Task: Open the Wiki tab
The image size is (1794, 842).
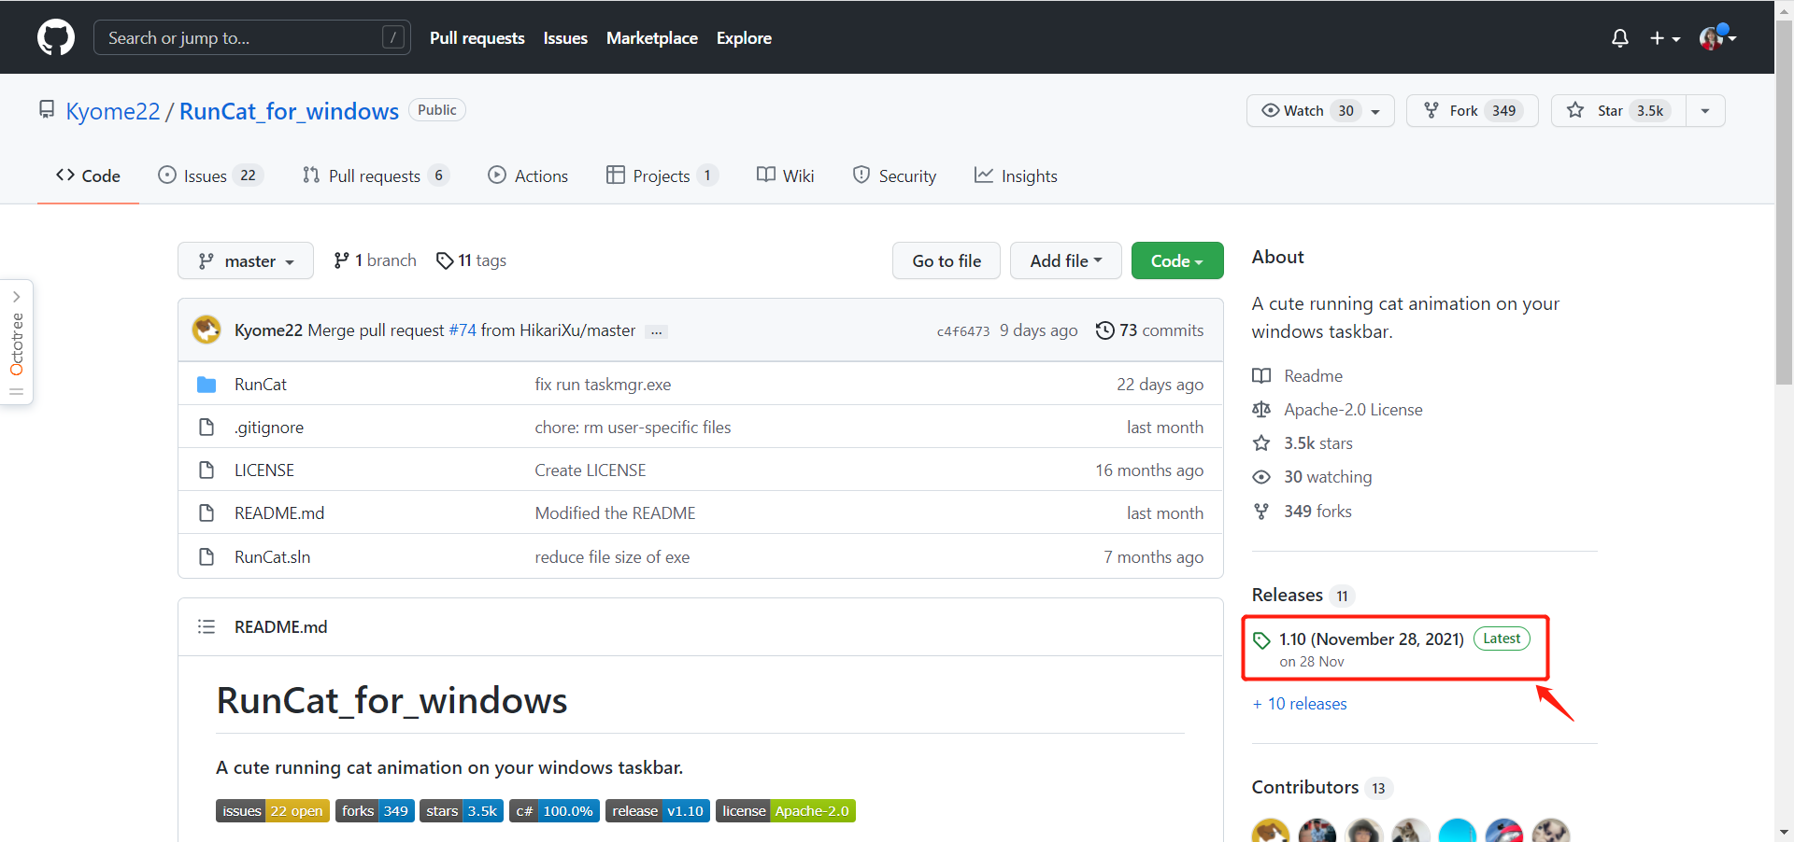Action: [x=785, y=175]
